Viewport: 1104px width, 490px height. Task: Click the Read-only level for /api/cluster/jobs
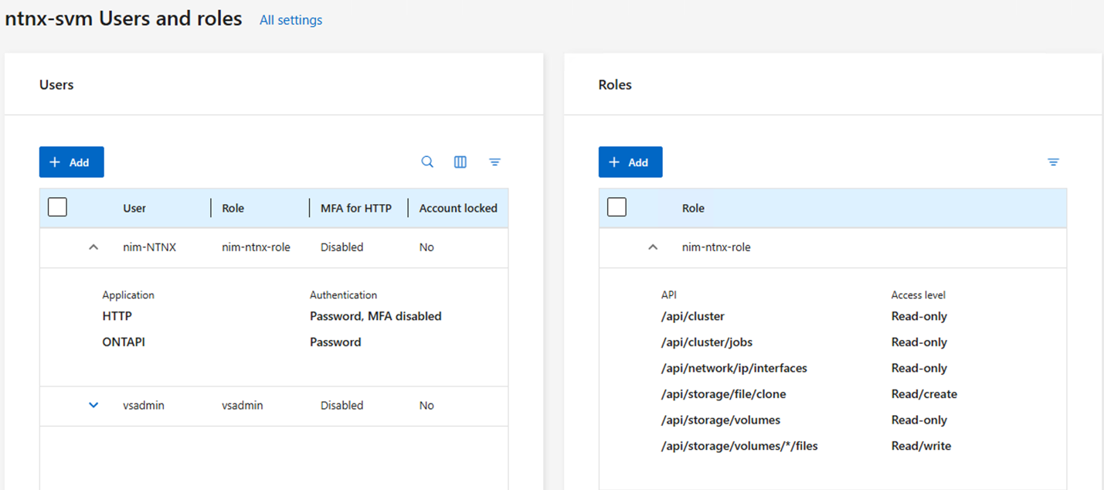[x=919, y=342]
